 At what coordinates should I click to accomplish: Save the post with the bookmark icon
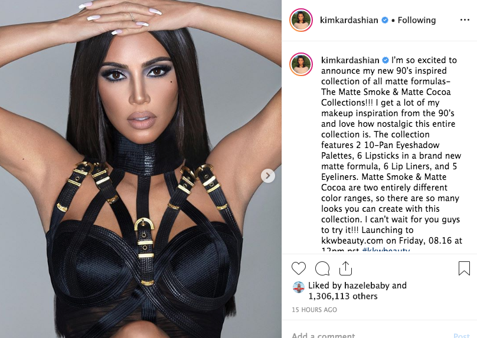tap(464, 268)
